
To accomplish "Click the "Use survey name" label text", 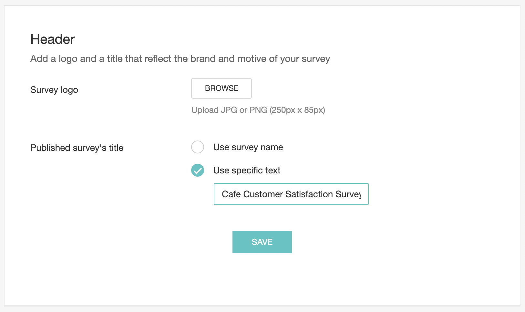I will click(248, 147).
